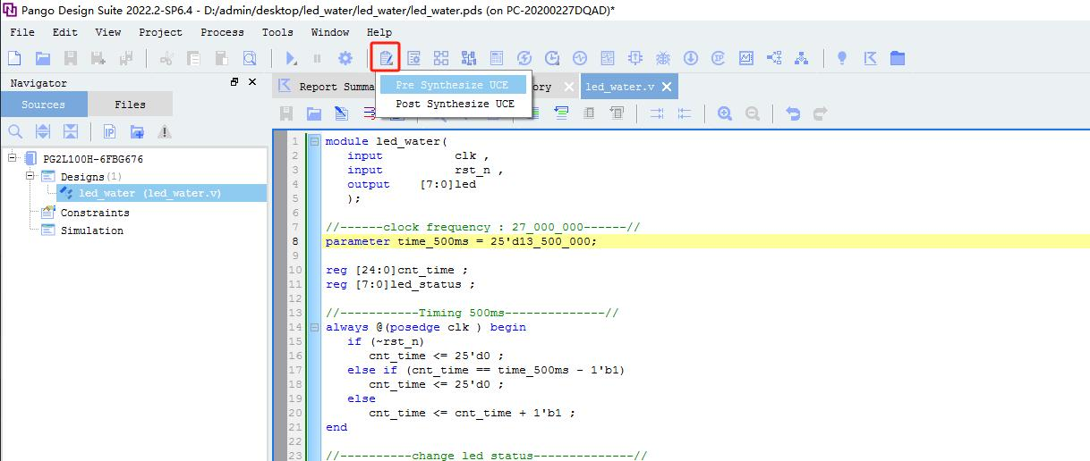Click the chart monitor toolbar icon
1090x461 pixels.
click(x=745, y=58)
